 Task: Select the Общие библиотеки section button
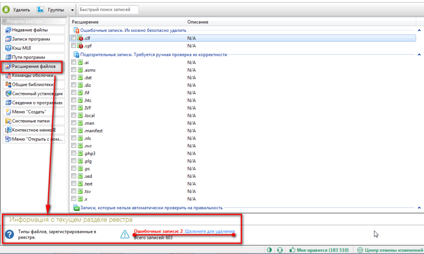click(33, 85)
